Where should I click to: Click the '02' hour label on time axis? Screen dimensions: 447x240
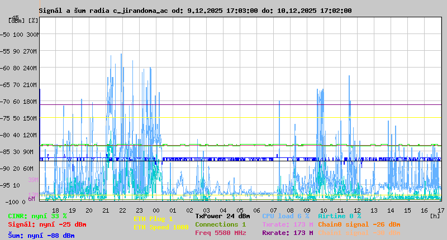(189, 210)
